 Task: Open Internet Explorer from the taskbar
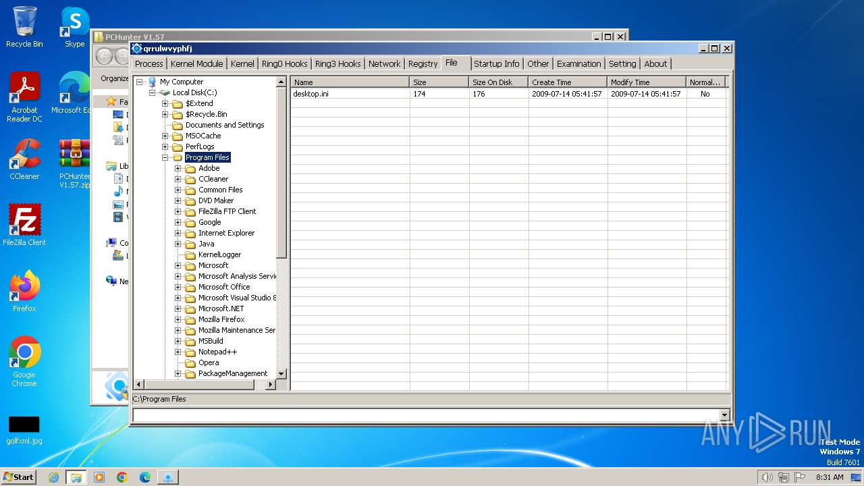click(54, 477)
